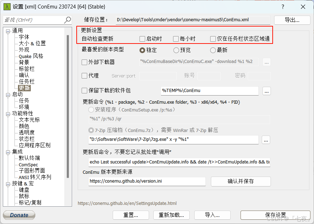Open the 背景 settings page
Image resolution: width=314 pixels, height=224 pixels.
click(x=24, y=62)
